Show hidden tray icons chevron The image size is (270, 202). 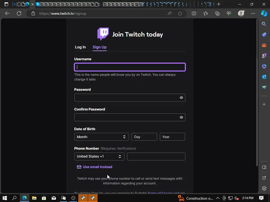click(218, 198)
